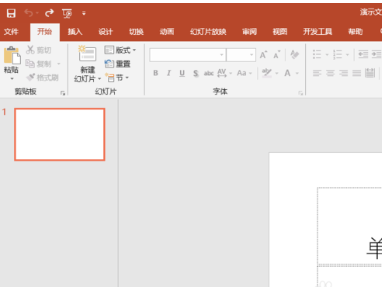Toggle Underline formatting

[182, 73]
